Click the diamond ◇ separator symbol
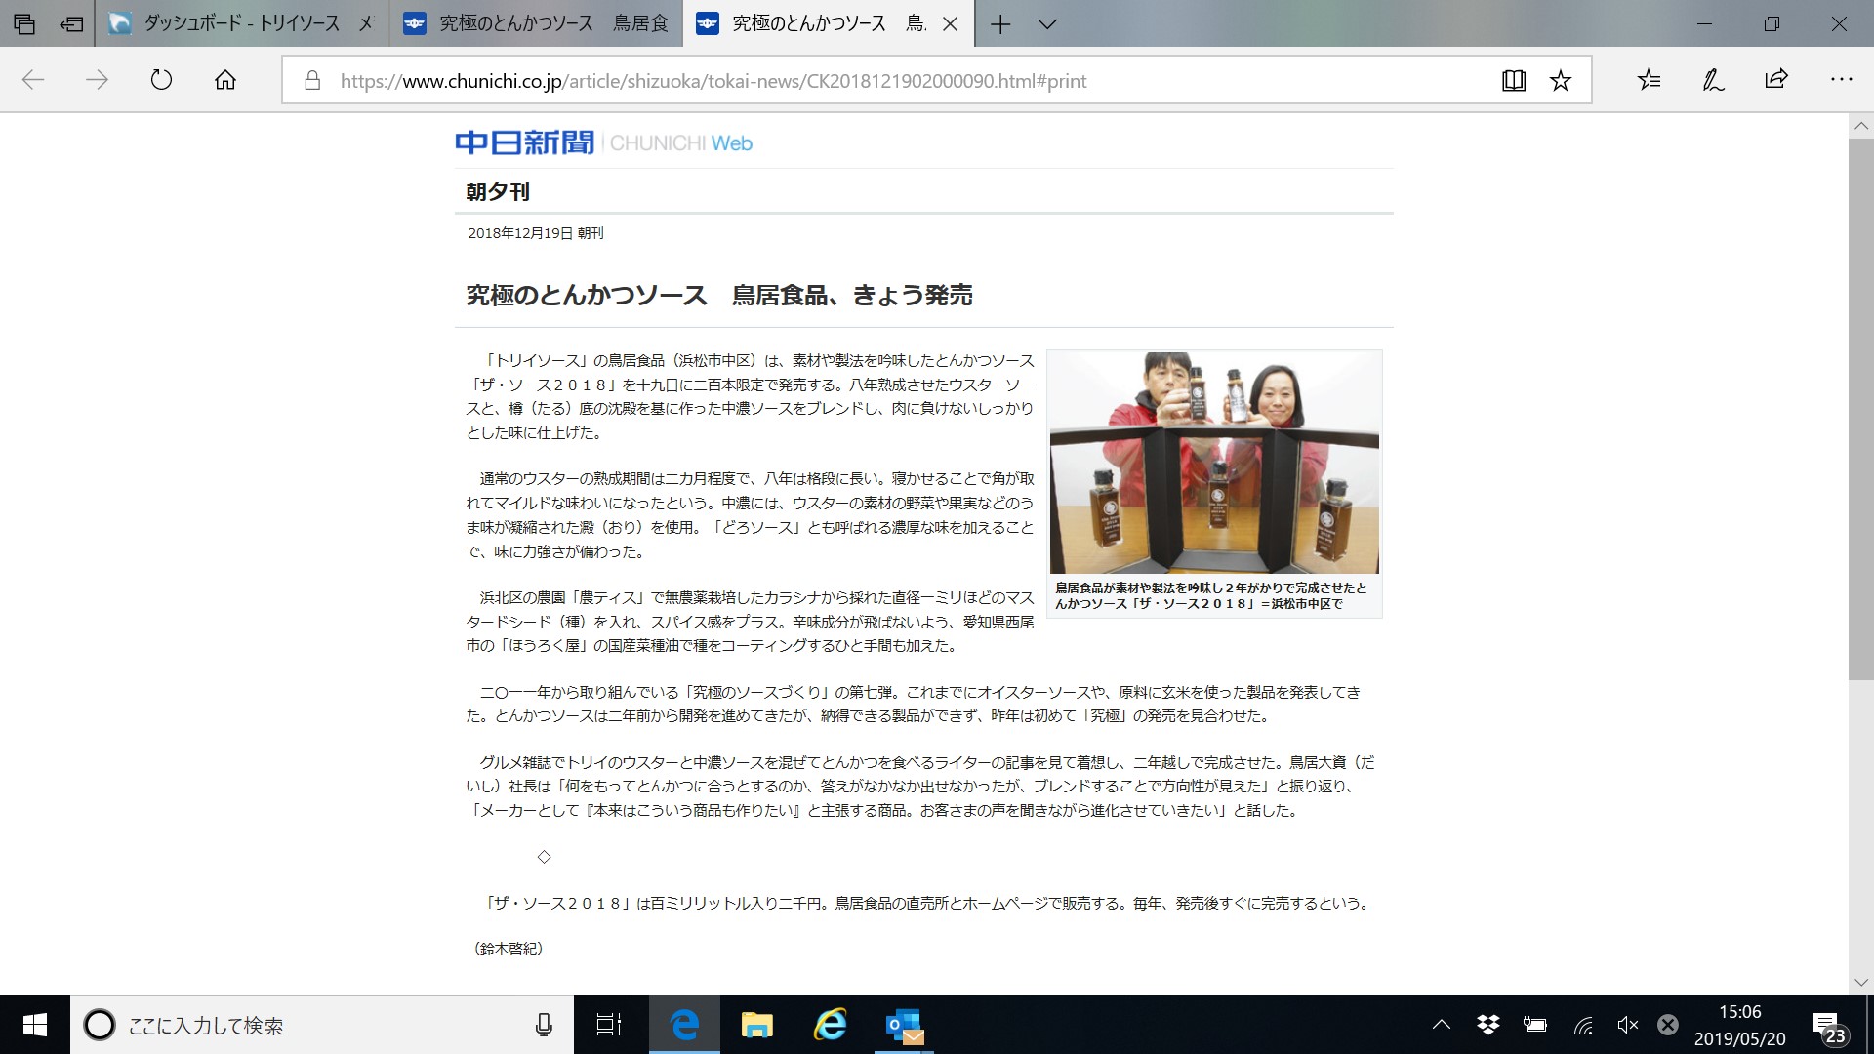 [544, 857]
